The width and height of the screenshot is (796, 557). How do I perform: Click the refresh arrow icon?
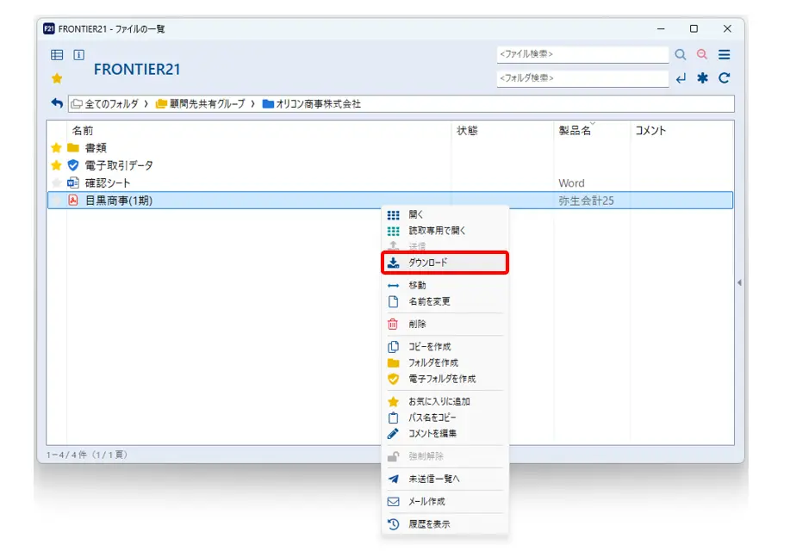click(724, 78)
